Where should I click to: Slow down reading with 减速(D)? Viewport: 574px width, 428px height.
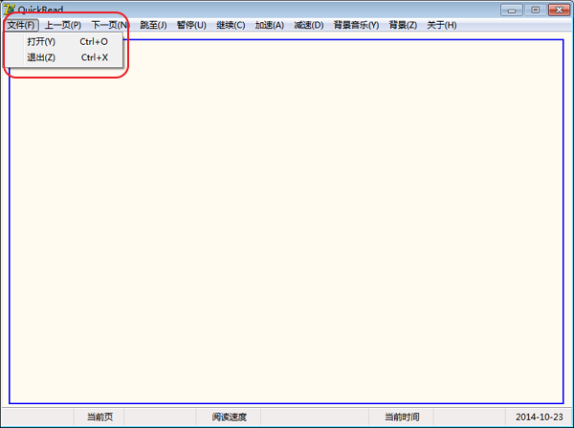pyautogui.click(x=309, y=25)
